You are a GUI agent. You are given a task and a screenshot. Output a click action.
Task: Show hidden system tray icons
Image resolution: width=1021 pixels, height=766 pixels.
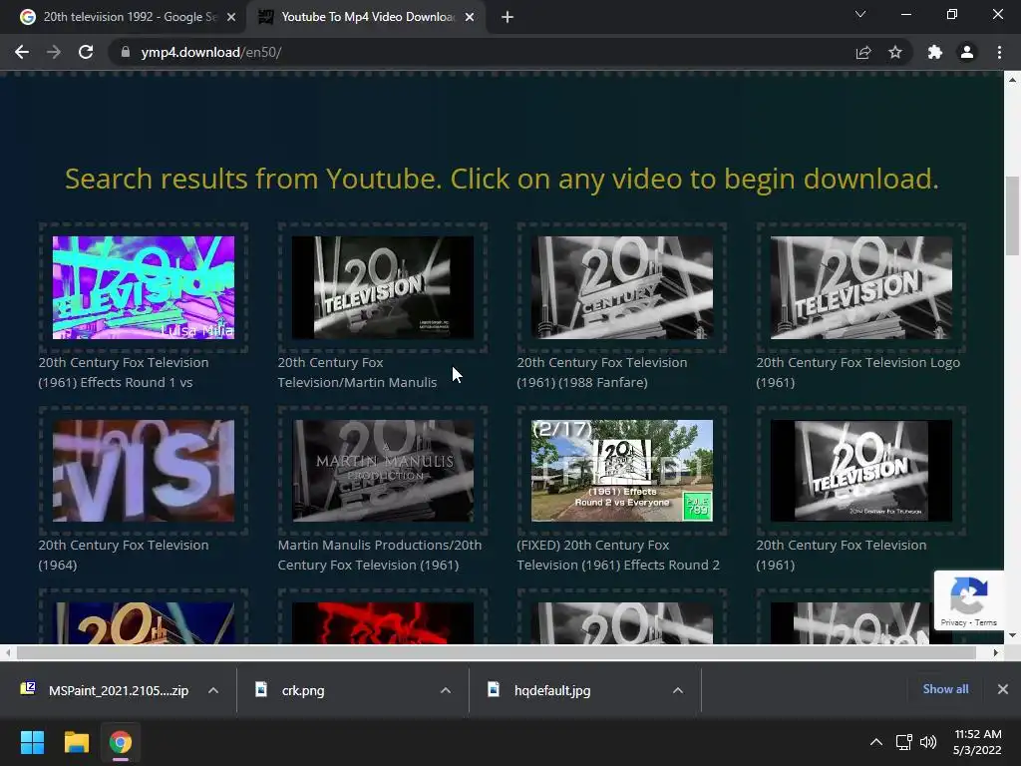876,742
